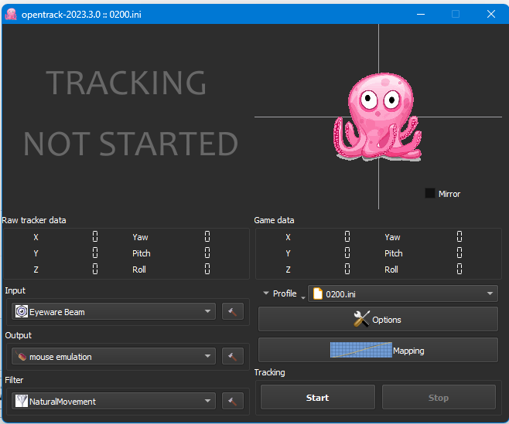Click the Mapping curve graph icon
This screenshot has height=424, width=509.
360,350
